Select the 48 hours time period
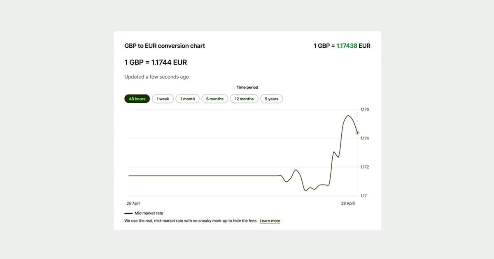Screen dimensions: 494x259 [x=137, y=99]
